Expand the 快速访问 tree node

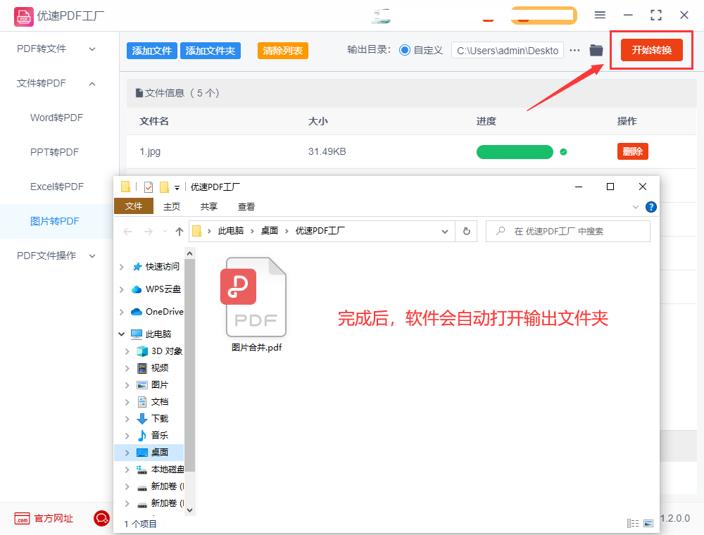[121, 267]
